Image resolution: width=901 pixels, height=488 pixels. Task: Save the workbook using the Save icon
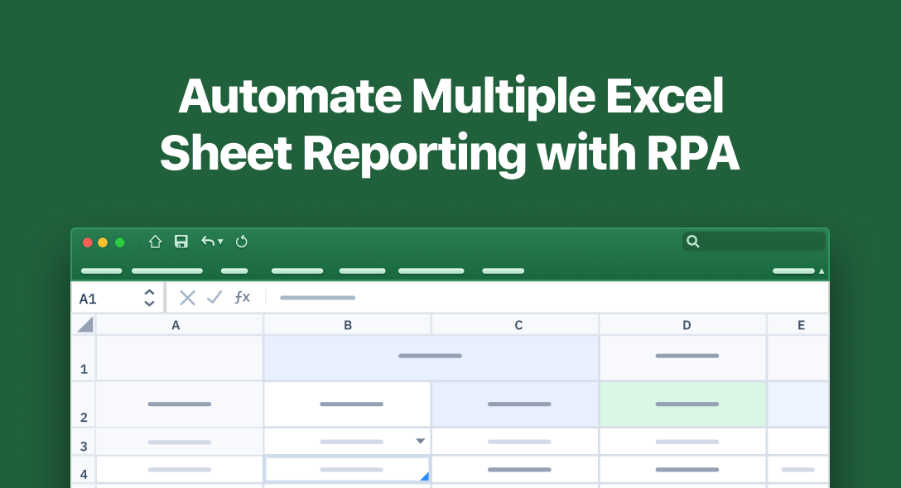181,242
